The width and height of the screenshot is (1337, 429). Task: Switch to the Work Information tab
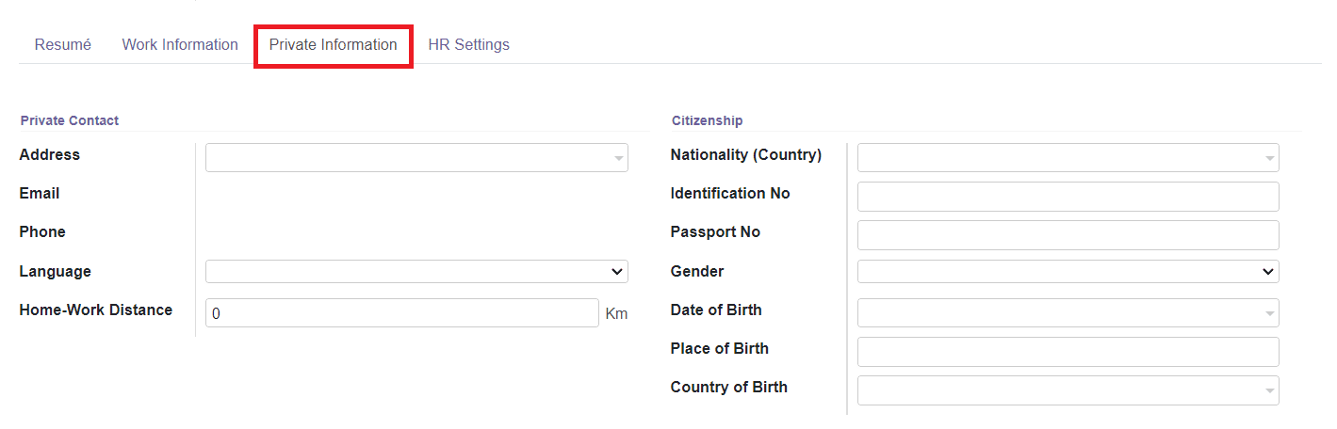coord(180,44)
